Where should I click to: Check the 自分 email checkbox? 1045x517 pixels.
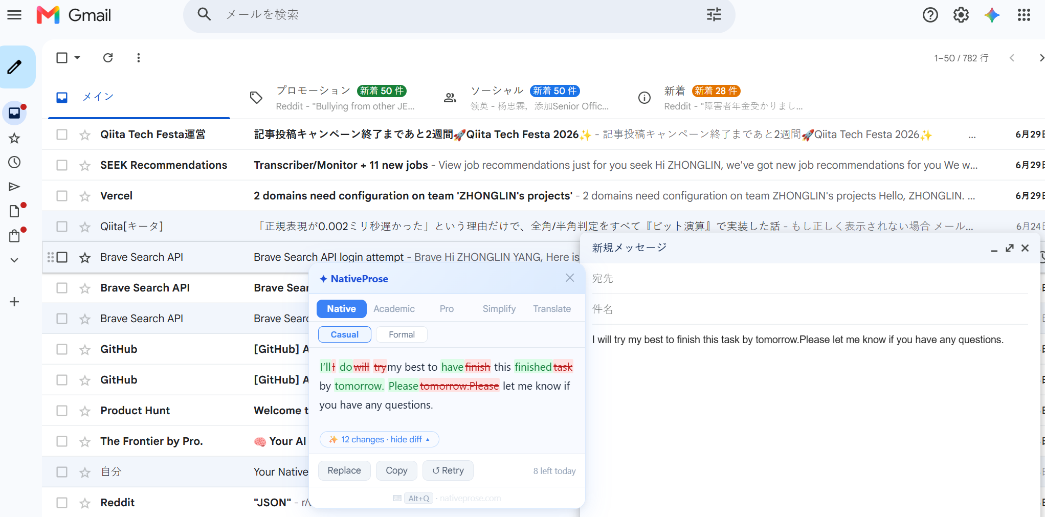point(62,472)
